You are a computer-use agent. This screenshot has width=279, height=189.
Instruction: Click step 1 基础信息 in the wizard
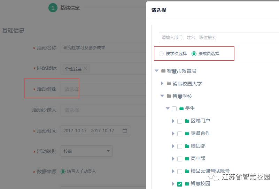point(64,8)
